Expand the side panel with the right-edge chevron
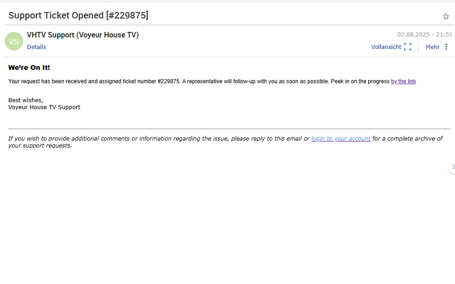The width and height of the screenshot is (455, 284). click(x=452, y=167)
